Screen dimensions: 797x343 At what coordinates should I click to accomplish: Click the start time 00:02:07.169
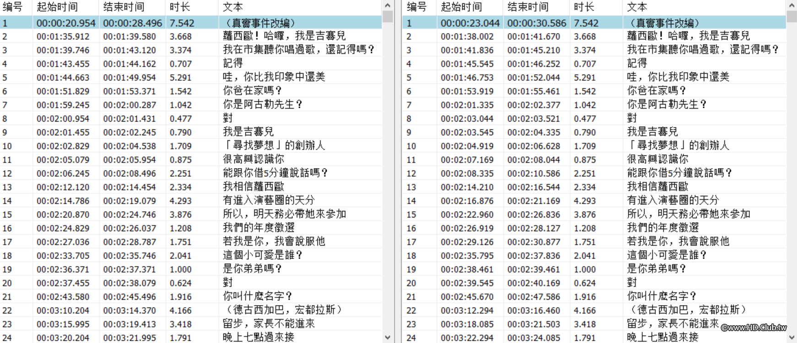point(468,160)
